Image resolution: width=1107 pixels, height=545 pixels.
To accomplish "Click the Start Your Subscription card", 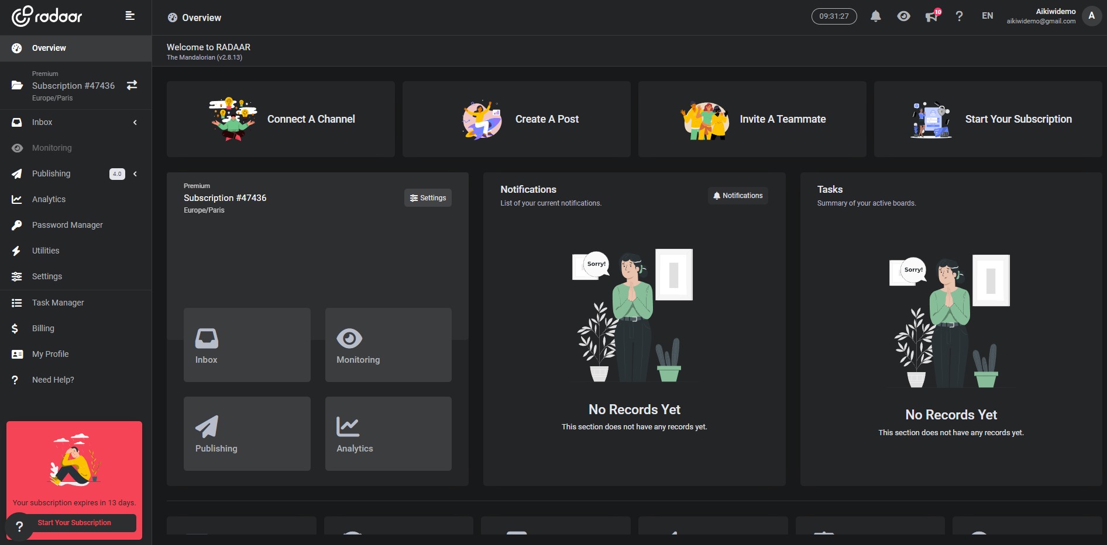I will (988, 119).
